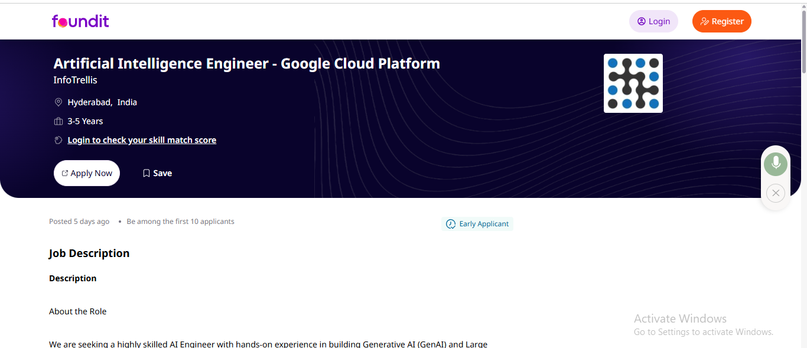Open the InfoTrellis company logo image
Screen dimensions: 807x348
coord(633,83)
